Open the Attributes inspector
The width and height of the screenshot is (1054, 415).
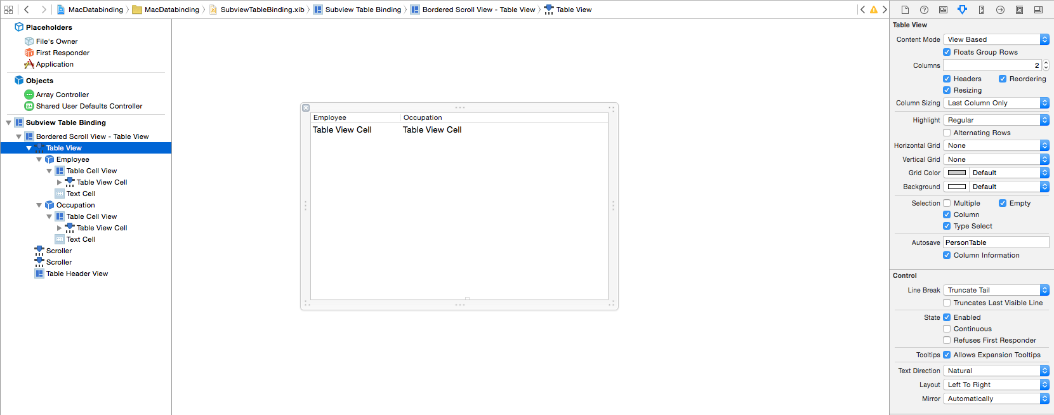(x=962, y=10)
